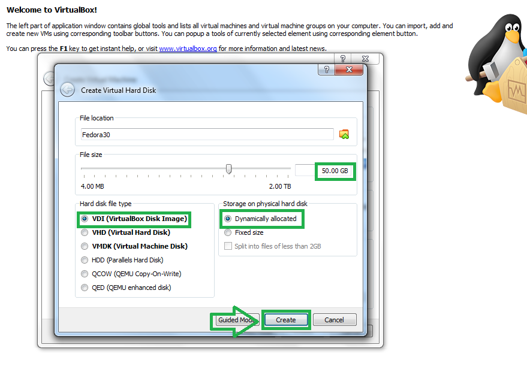Viewport: 527px width, 378px height.
Task: Select Dynamically allocated storage
Action: [x=260, y=219]
